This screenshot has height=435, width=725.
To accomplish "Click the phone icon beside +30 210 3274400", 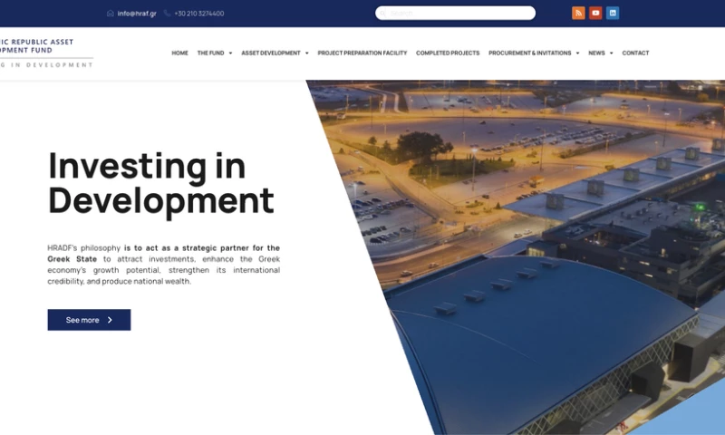I will pos(167,14).
